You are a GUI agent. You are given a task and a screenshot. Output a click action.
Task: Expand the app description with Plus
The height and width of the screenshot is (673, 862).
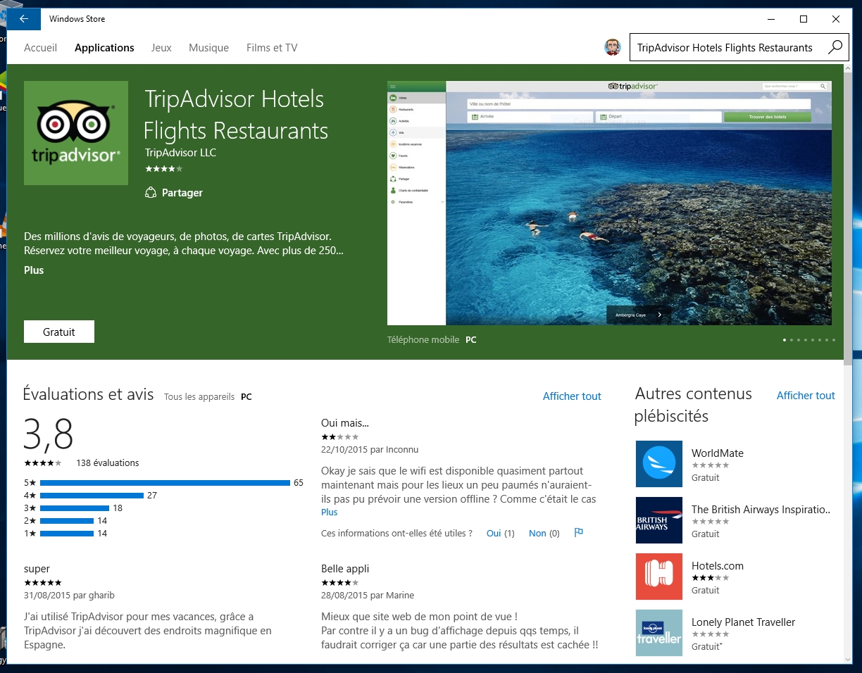point(34,270)
